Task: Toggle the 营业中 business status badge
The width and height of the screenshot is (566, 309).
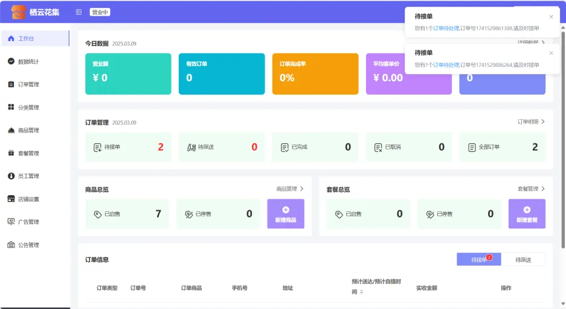Action: tap(100, 12)
